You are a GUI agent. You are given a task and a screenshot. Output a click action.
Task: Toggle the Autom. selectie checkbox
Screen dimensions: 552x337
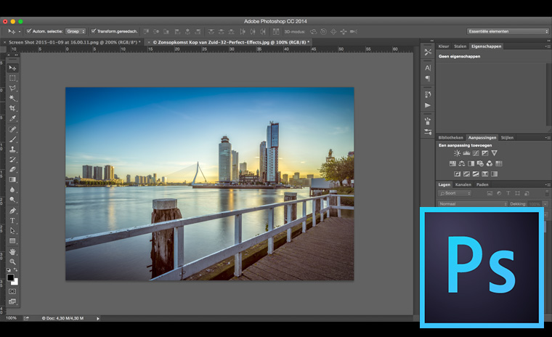[x=29, y=31]
